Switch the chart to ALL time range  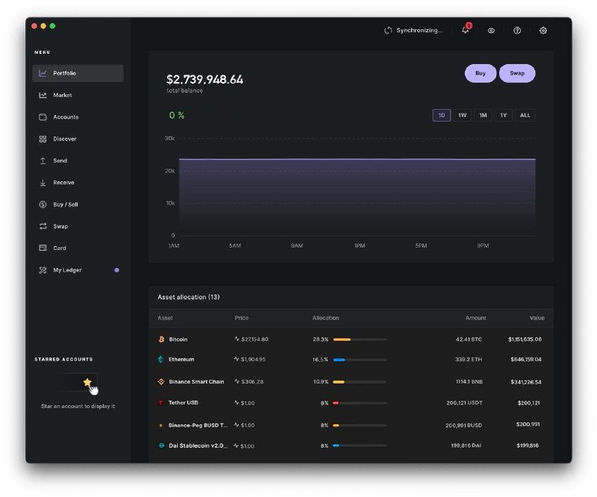pos(525,115)
